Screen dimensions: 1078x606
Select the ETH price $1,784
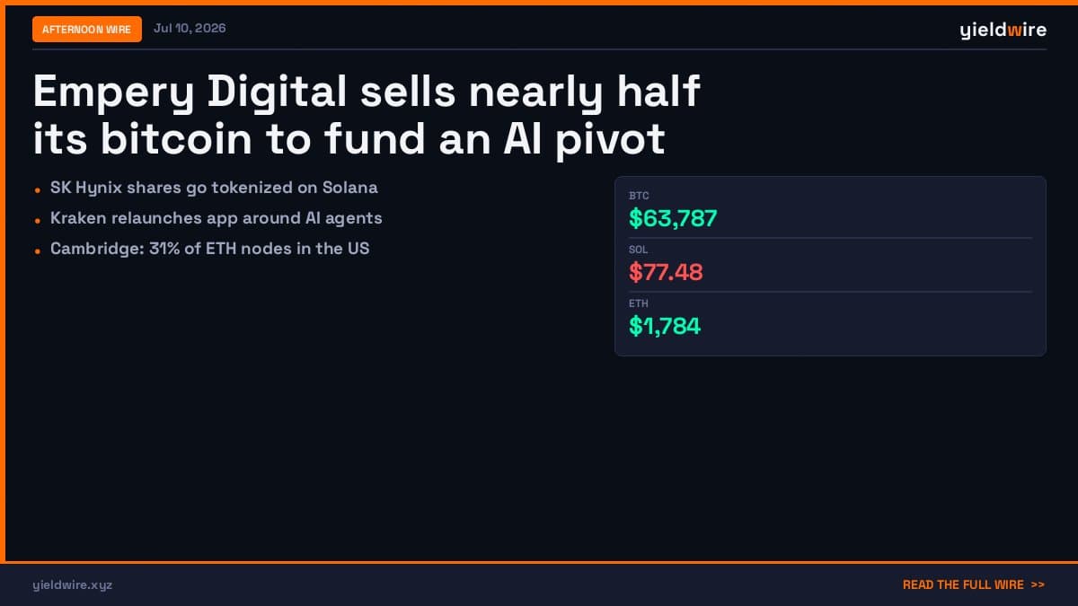(665, 326)
